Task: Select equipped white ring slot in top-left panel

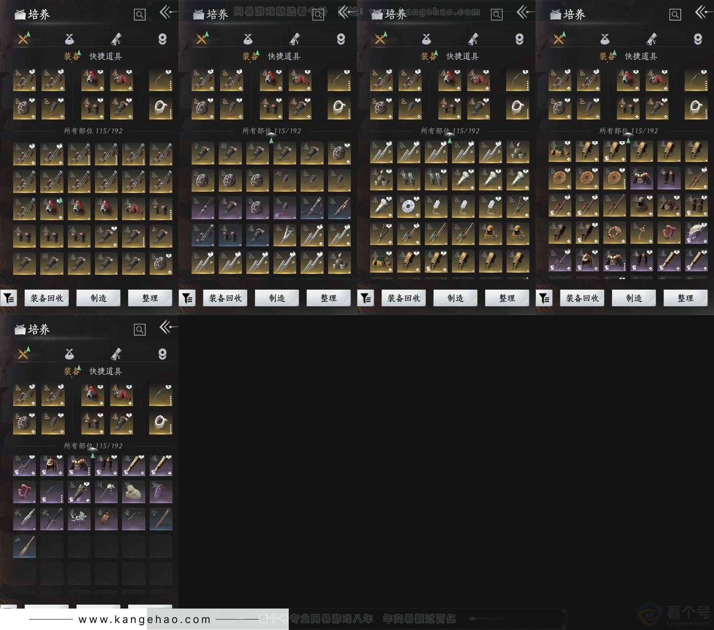Action: coord(161,108)
